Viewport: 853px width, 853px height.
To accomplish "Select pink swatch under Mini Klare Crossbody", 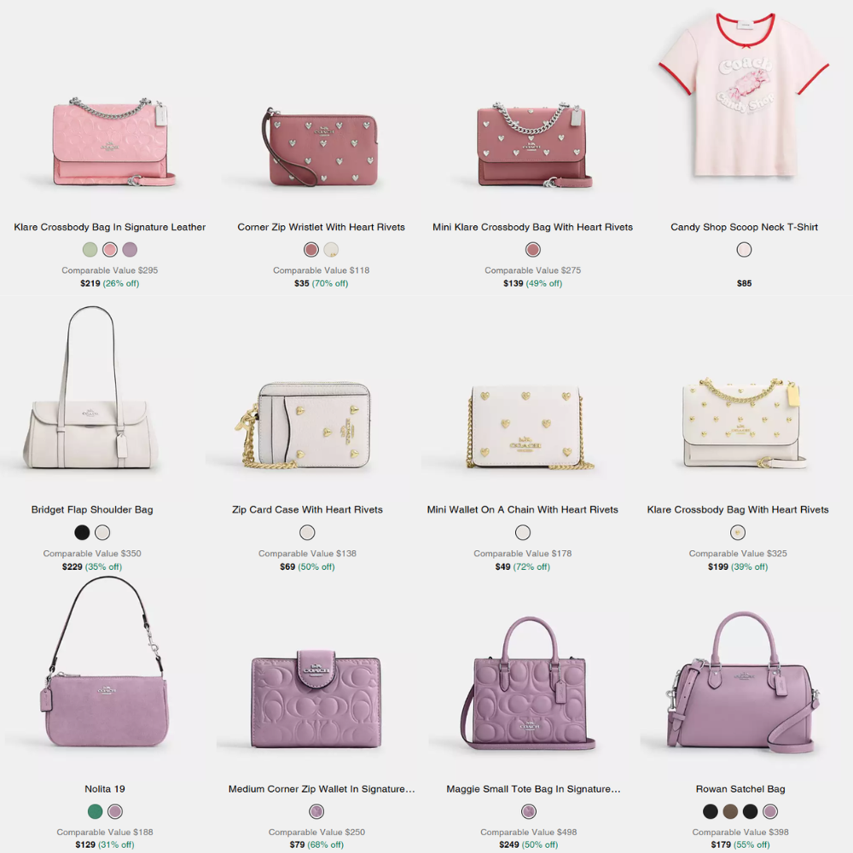I will (x=532, y=250).
